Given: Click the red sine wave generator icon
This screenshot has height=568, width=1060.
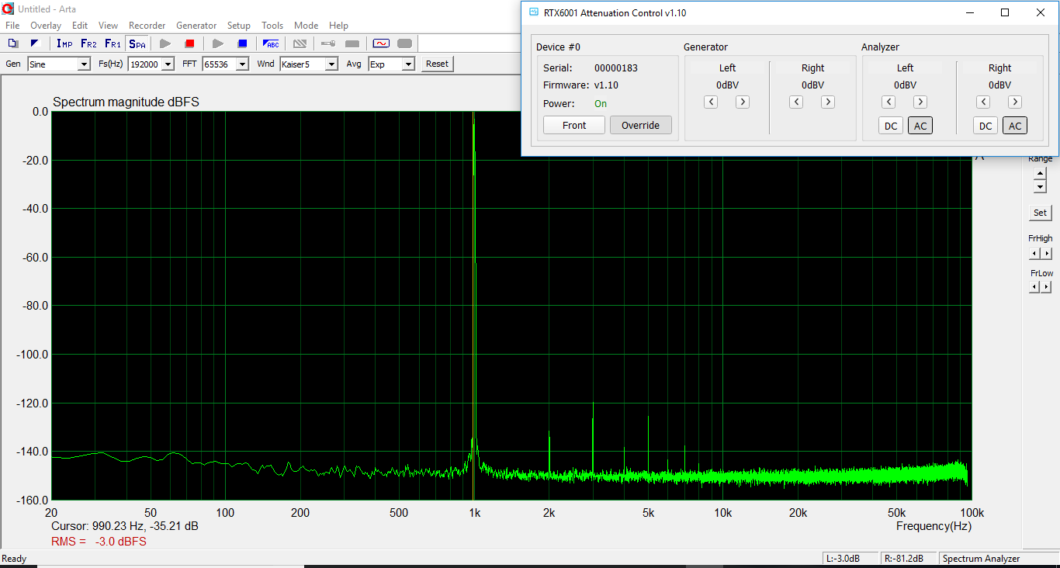Looking at the screenshot, I should point(381,43).
